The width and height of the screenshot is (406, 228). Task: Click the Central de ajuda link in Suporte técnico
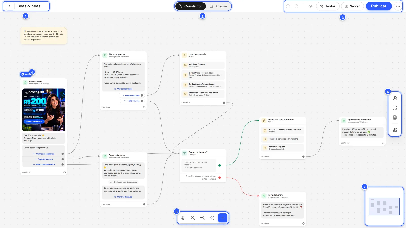[x=123, y=197]
